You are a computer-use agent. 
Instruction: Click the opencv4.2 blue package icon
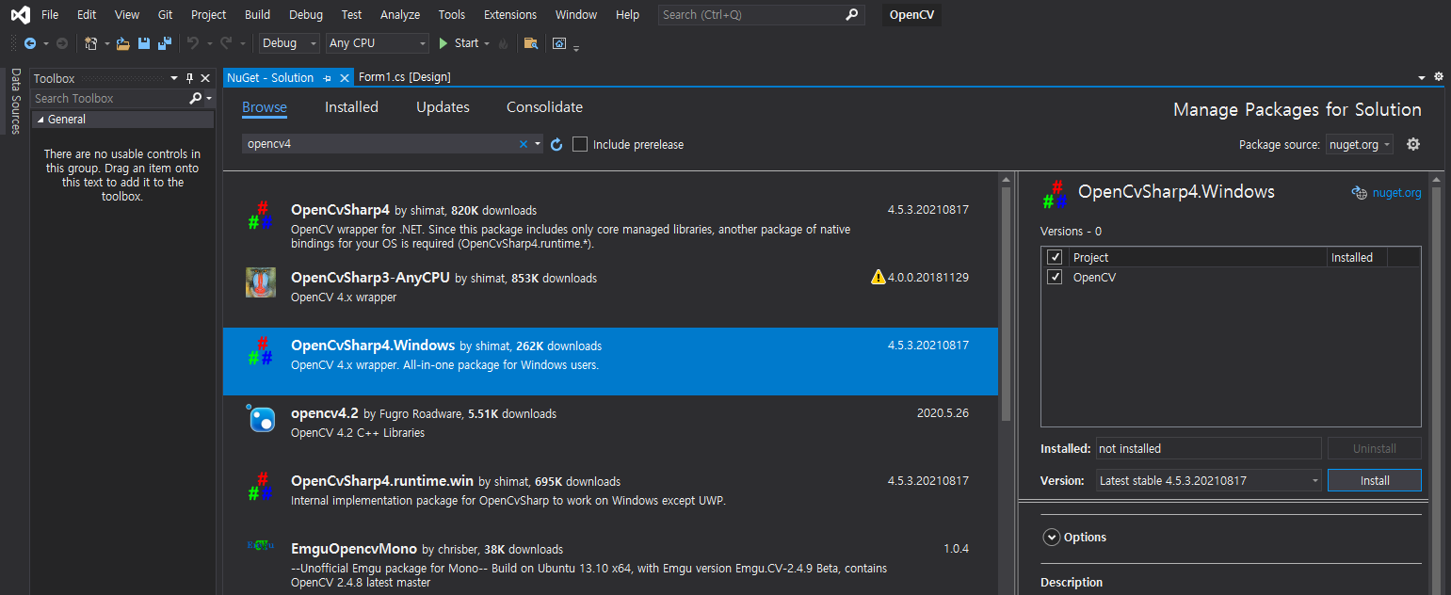[x=261, y=419]
